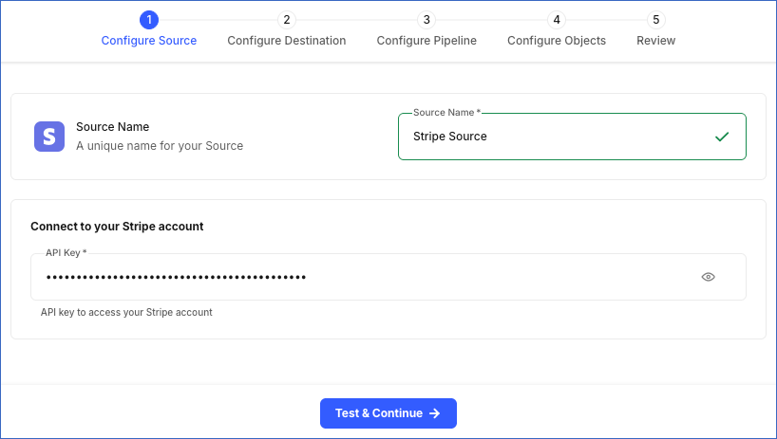Click the arrow in Test & Continue
Viewport: 777px width, 439px height.
coord(435,413)
